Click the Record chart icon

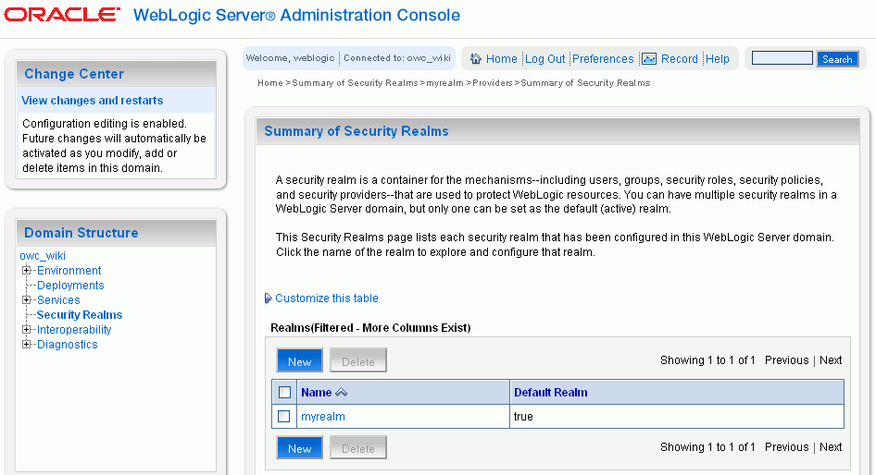648,58
